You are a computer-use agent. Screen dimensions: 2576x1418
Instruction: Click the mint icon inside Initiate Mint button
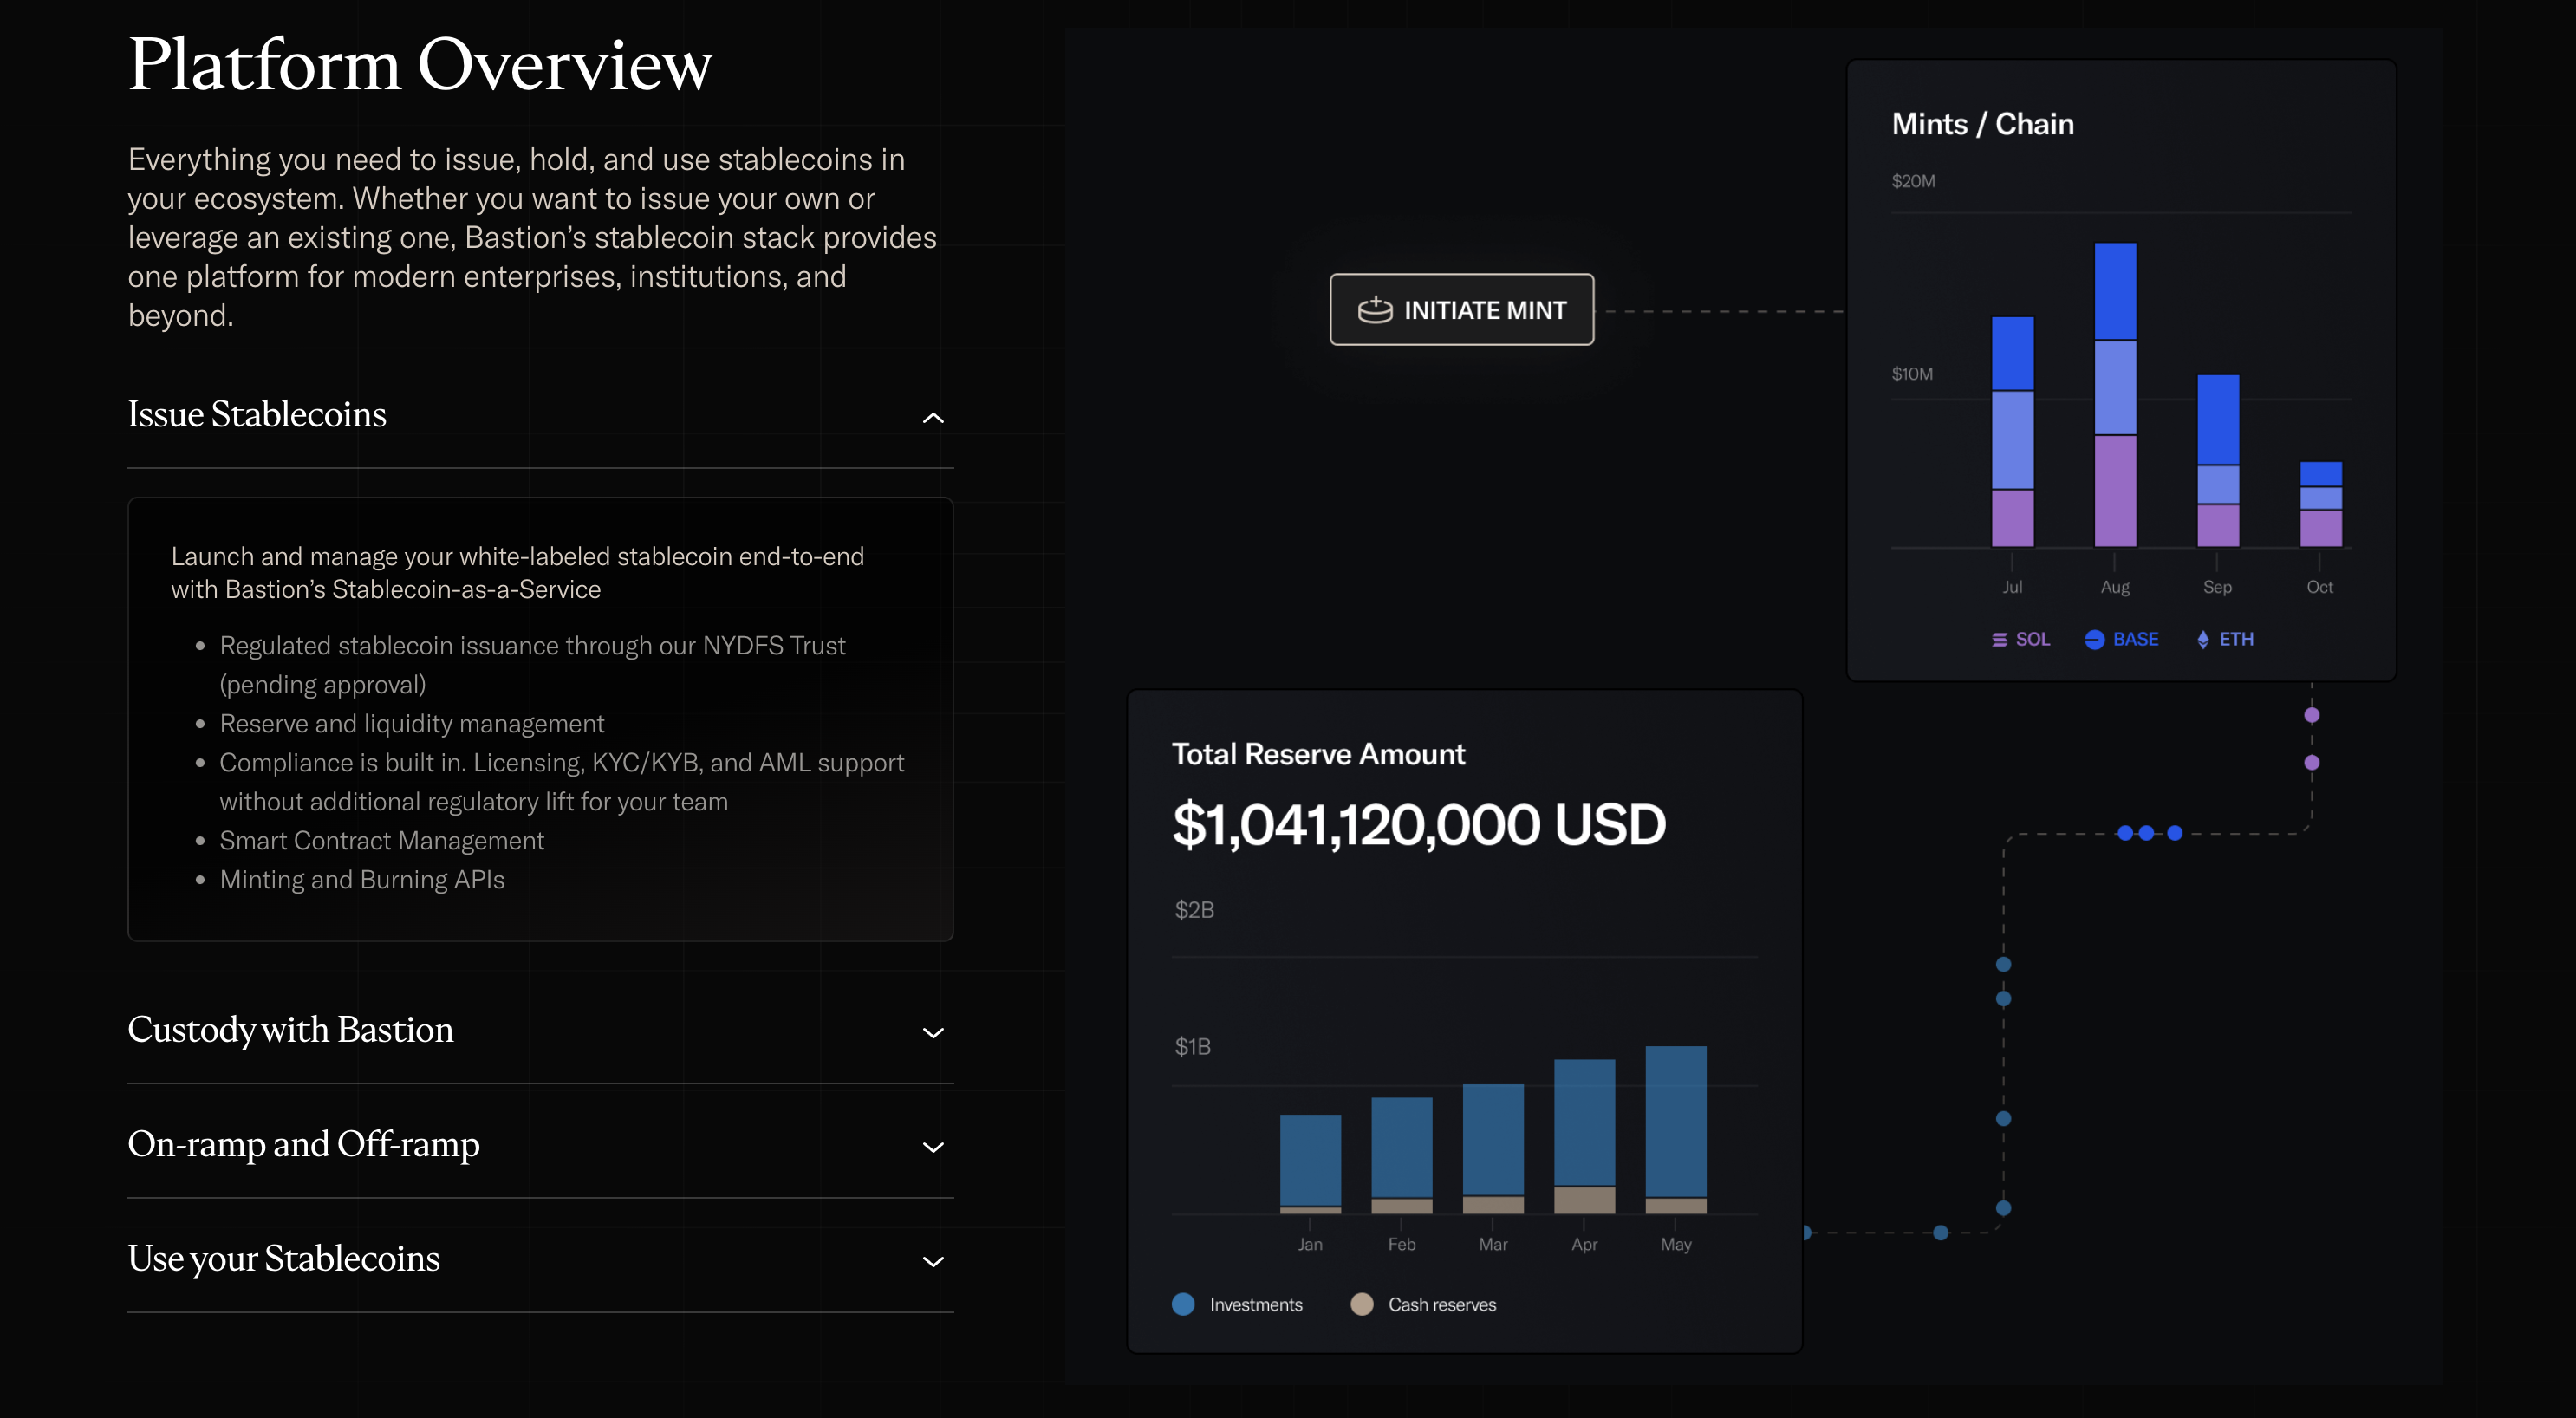click(1375, 310)
